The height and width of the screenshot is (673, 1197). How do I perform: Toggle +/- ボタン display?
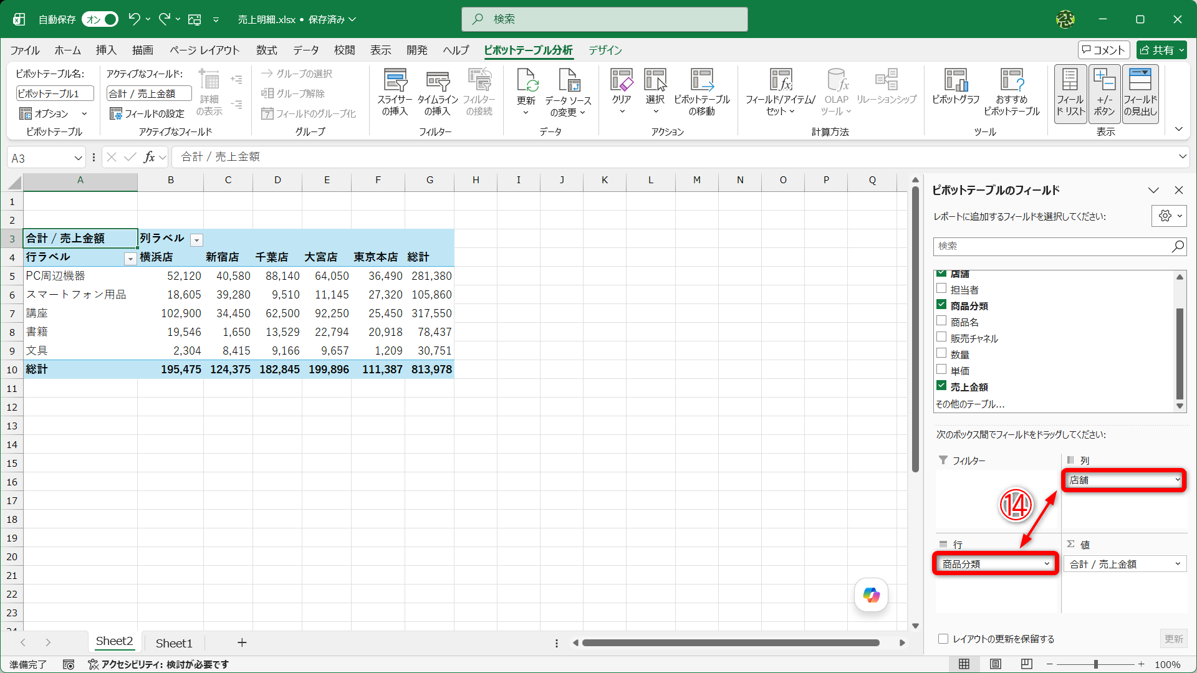[1104, 93]
